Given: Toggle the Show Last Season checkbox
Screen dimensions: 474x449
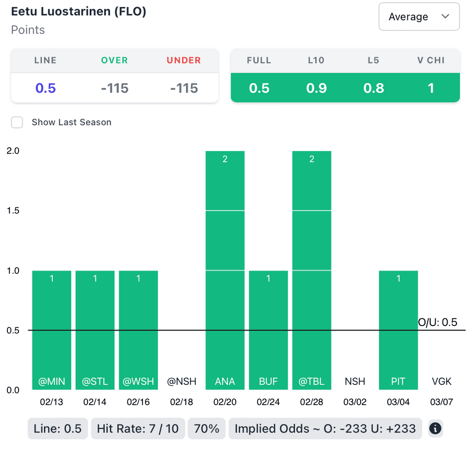Looking at the screenshot, I should 17,123.
